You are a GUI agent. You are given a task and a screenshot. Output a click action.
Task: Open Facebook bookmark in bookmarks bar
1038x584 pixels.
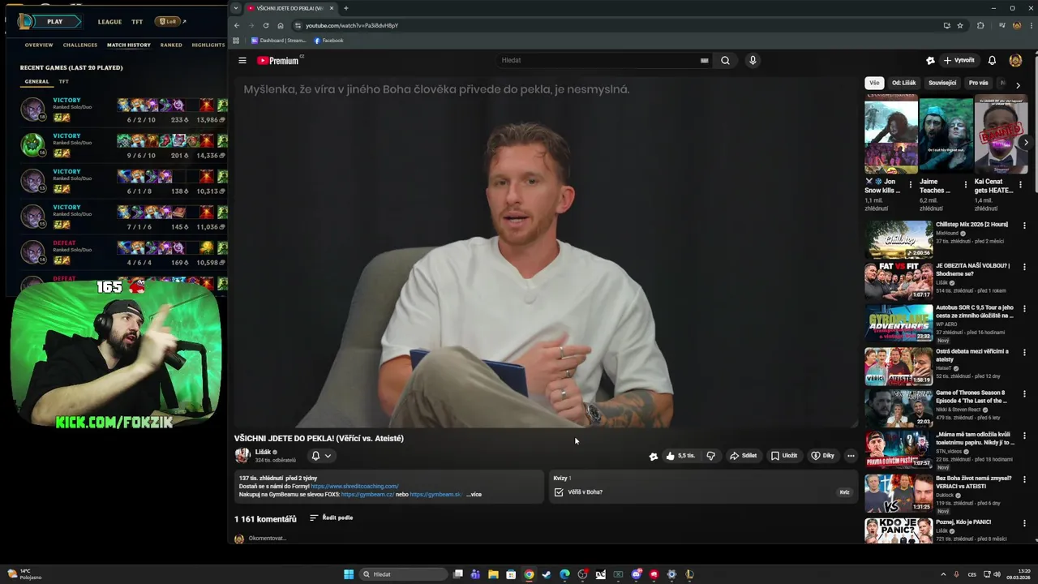(x=328, y=41)
